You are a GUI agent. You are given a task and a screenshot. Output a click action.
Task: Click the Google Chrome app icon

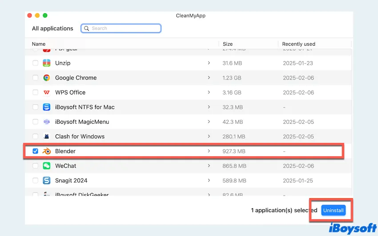[x=47, y=78]
